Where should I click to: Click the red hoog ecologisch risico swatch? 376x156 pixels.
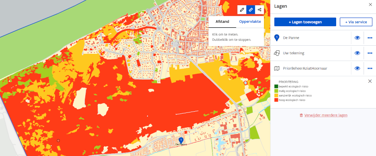pyautogui.click(x=276, y=100)
